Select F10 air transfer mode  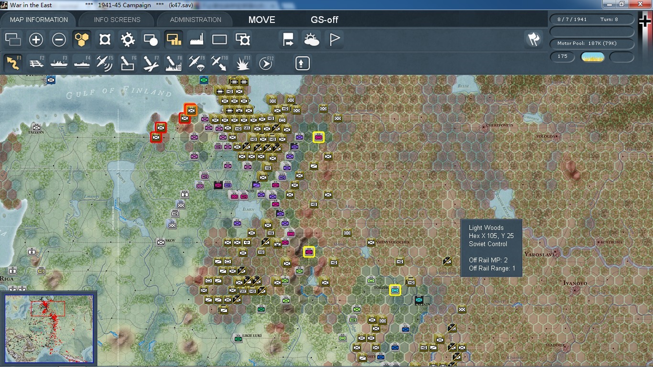point(219,63)
